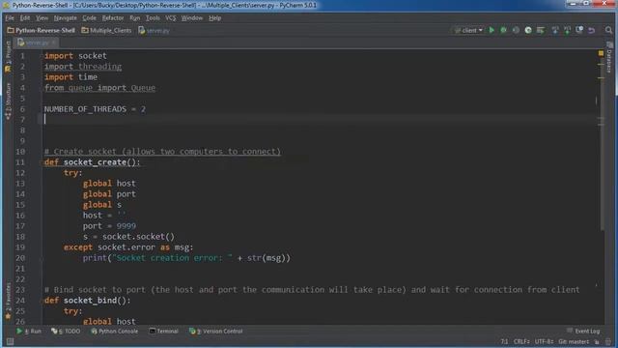Click 's = socket.socket()' line

click(x=128, y=237)
